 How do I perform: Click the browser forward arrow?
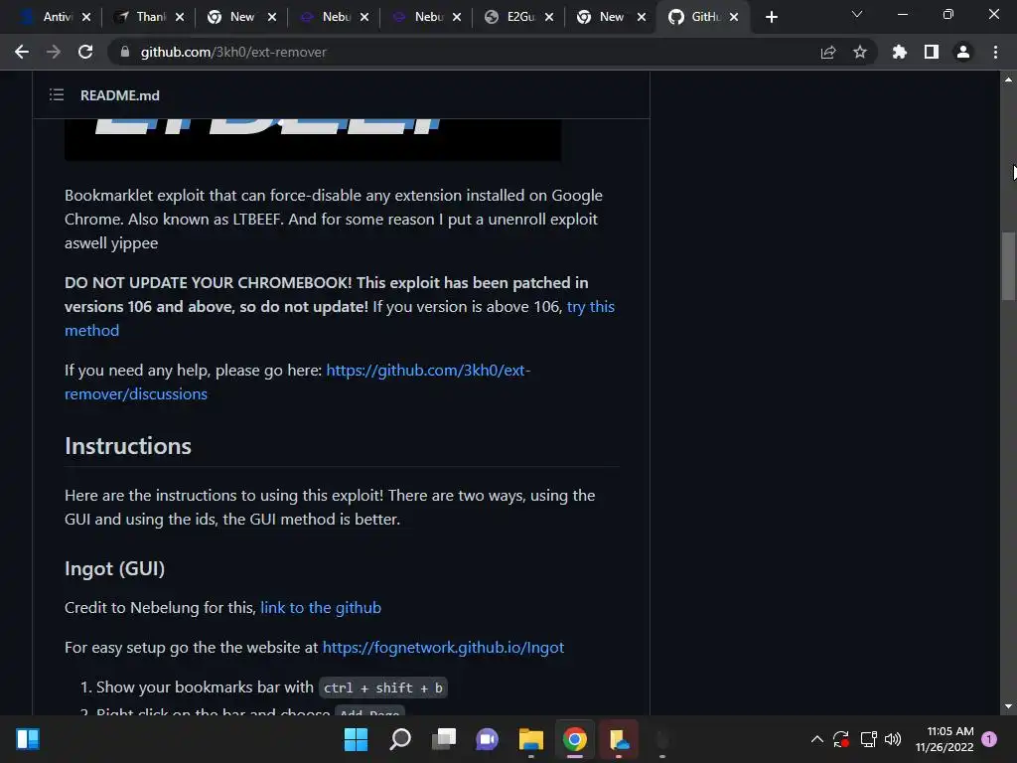54,52
